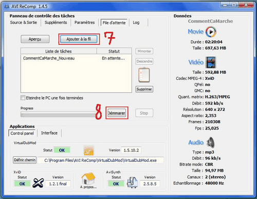Click the Canaux value 2 (stereo)
Viewport: 257px width, 199px height.
(215, 177)
